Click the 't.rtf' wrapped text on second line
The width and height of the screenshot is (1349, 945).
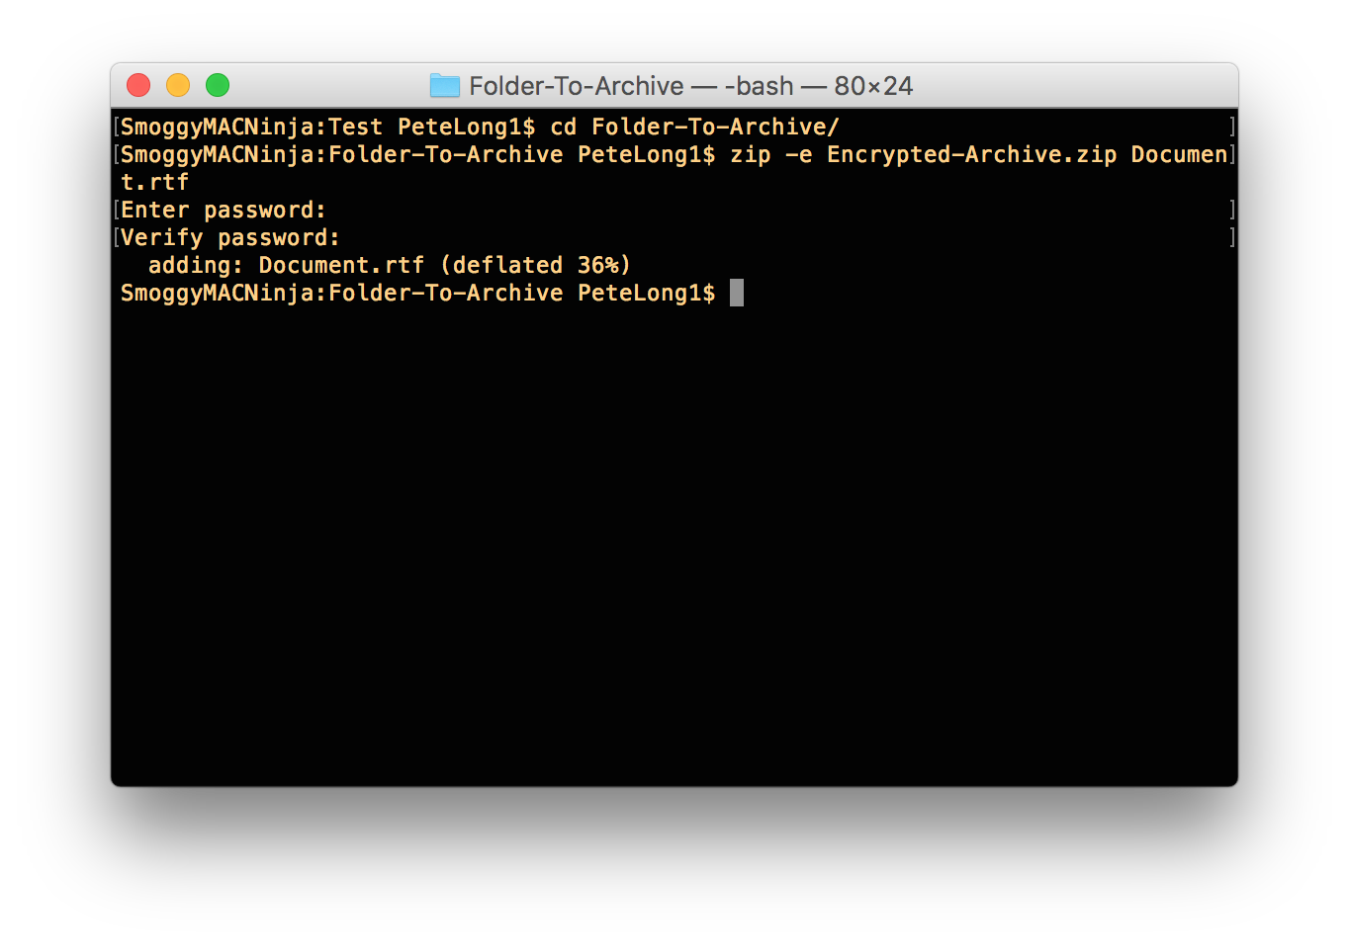coord(154,182)
